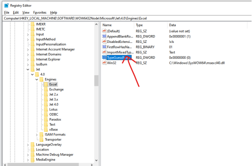The width and height of the screenshot is (252, 166).
Task: Select the Internet Domains folder icon
Action: [33, 54]
